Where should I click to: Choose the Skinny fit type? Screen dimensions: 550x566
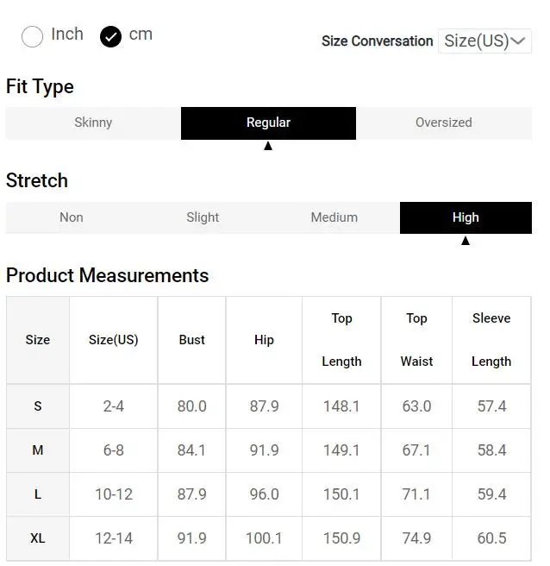[93, 123]
